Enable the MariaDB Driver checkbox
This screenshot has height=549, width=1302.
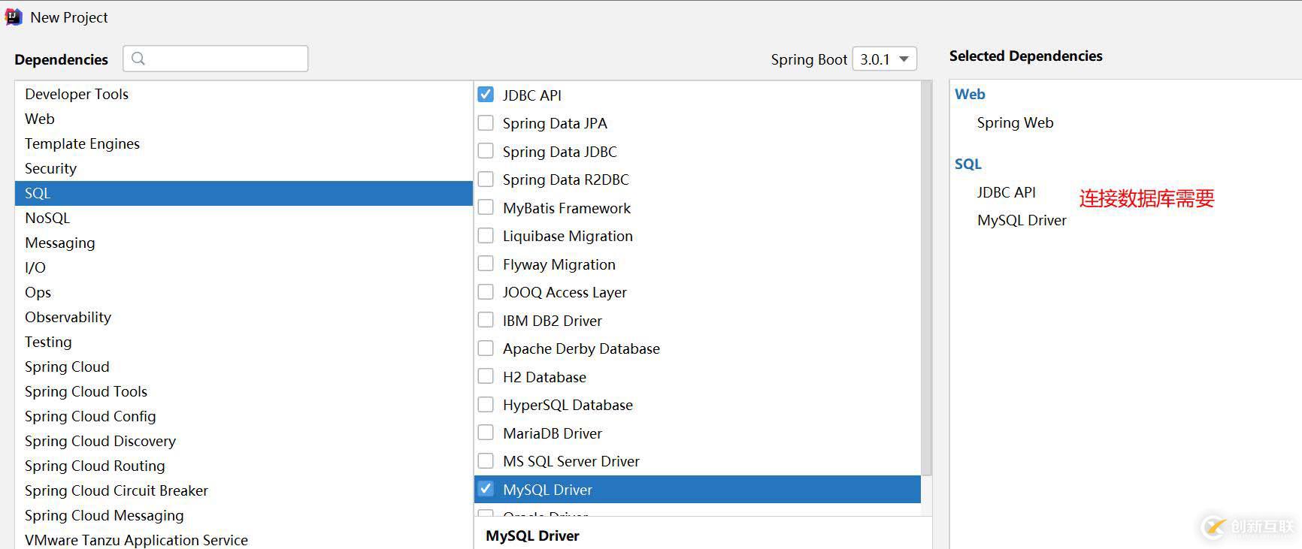click(486, 433)
